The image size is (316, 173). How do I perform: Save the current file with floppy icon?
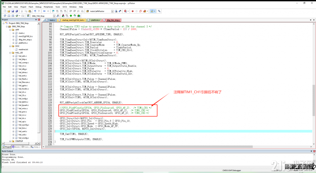(13, 11)
